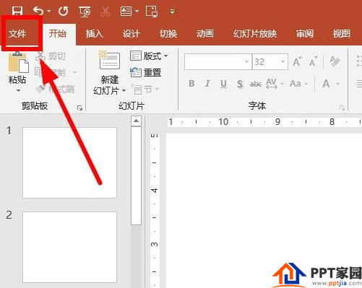Viewport: 362px width, 288px height.
Task: Toggle Italic formatting
Action: pos(207,84)
